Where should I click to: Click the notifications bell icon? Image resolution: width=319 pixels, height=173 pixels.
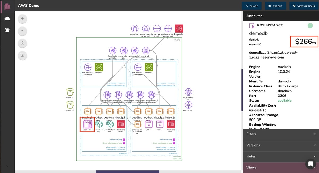coord(7,30)
